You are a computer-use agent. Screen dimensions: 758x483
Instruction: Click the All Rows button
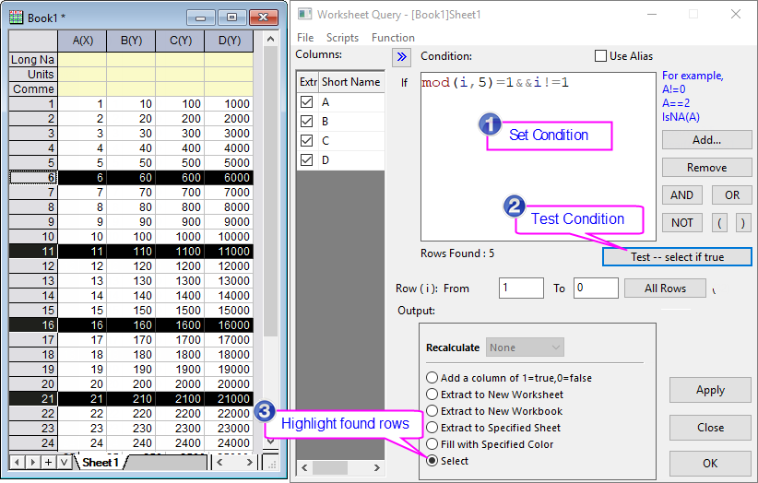(x=665, y=289)
